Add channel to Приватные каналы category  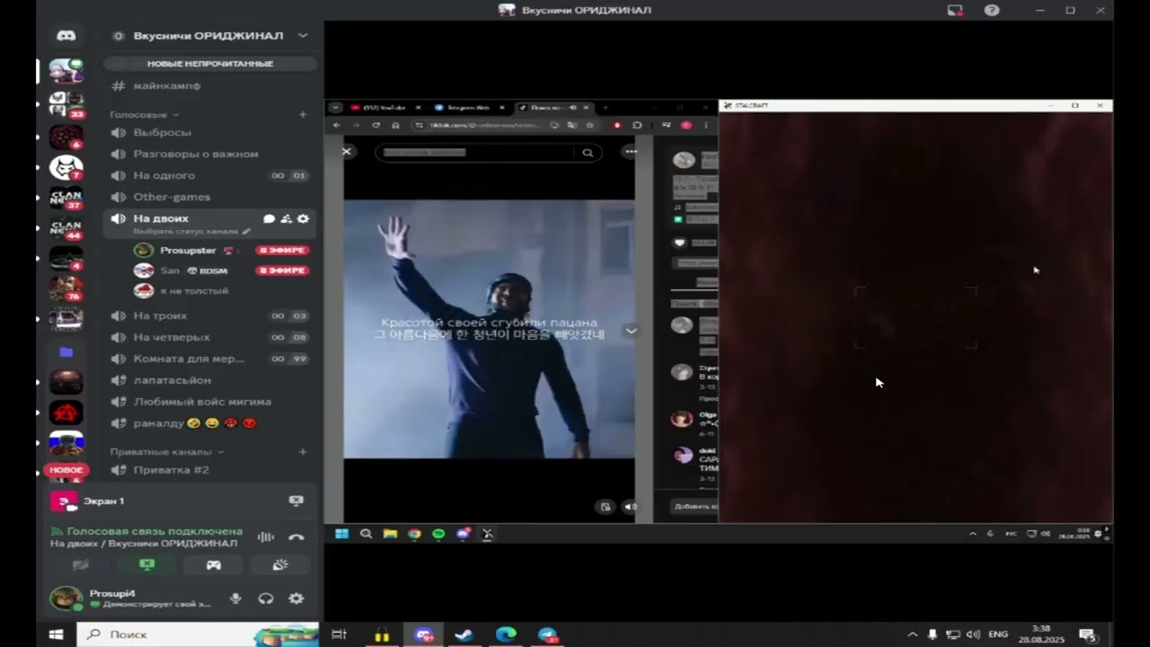point(303,452)
